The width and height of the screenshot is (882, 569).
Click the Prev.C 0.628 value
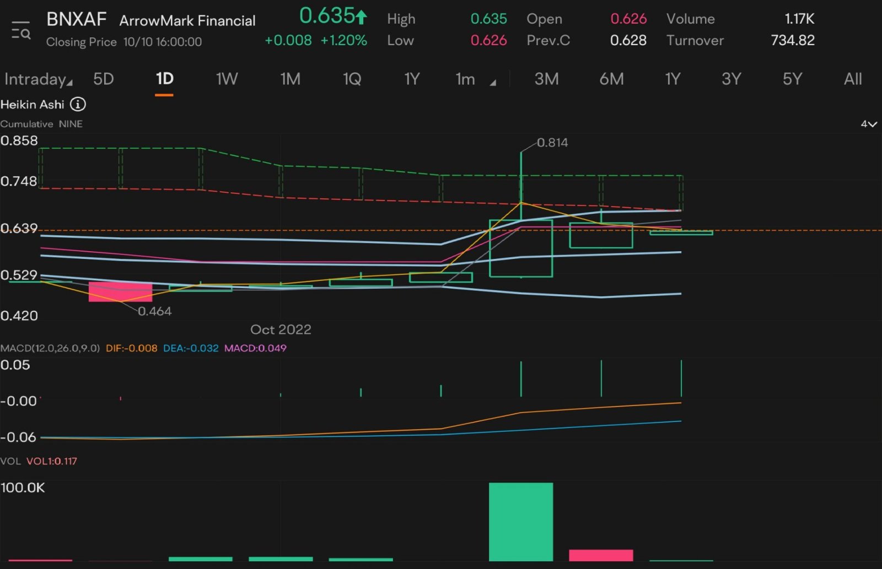(628, 40)
